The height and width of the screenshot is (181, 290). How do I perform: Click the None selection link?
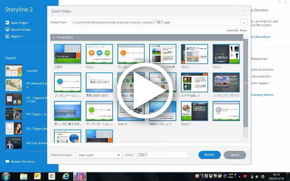[243, 30]
